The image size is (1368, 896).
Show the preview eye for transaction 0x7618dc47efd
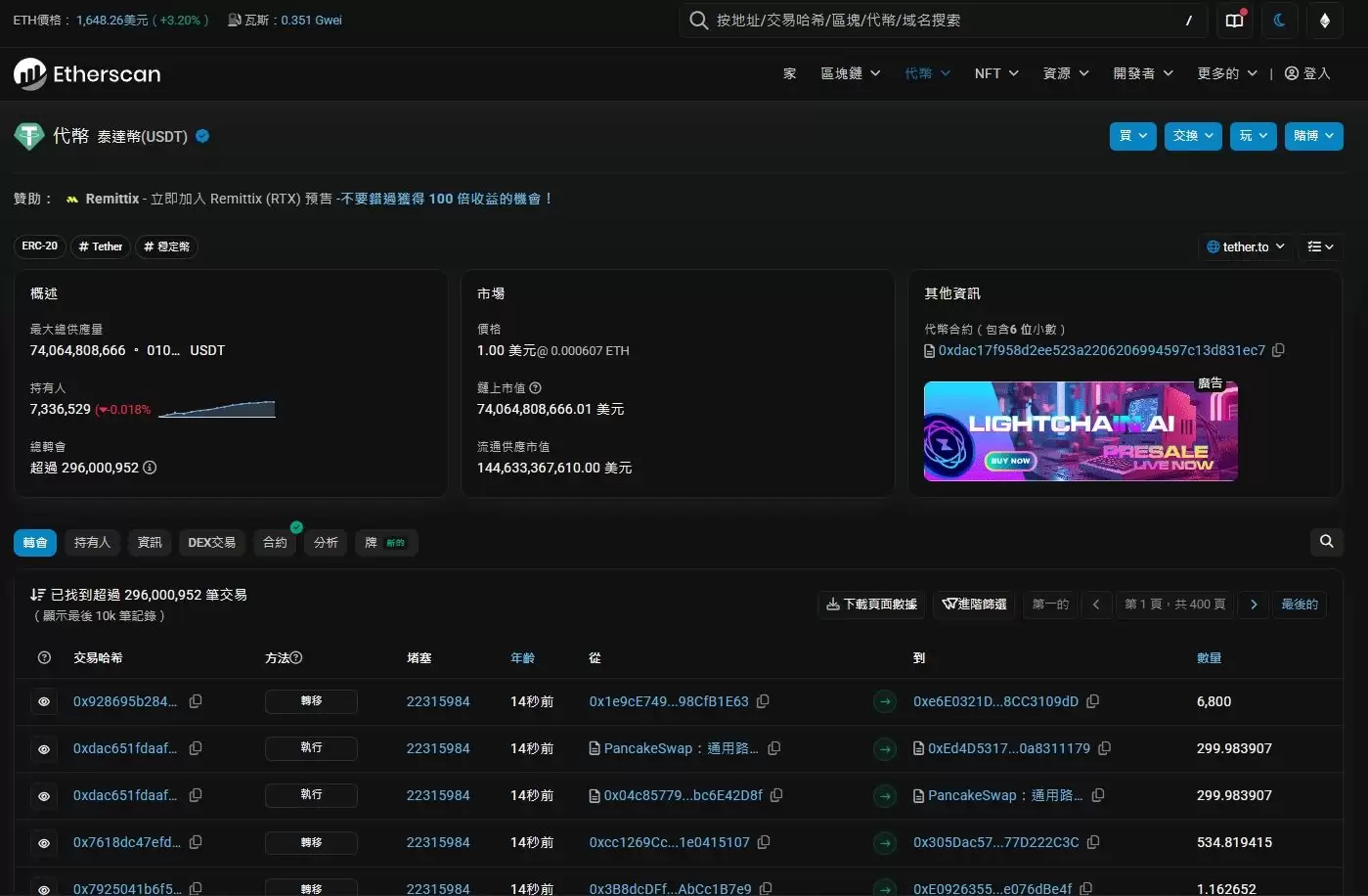click(x=43, y=842)
